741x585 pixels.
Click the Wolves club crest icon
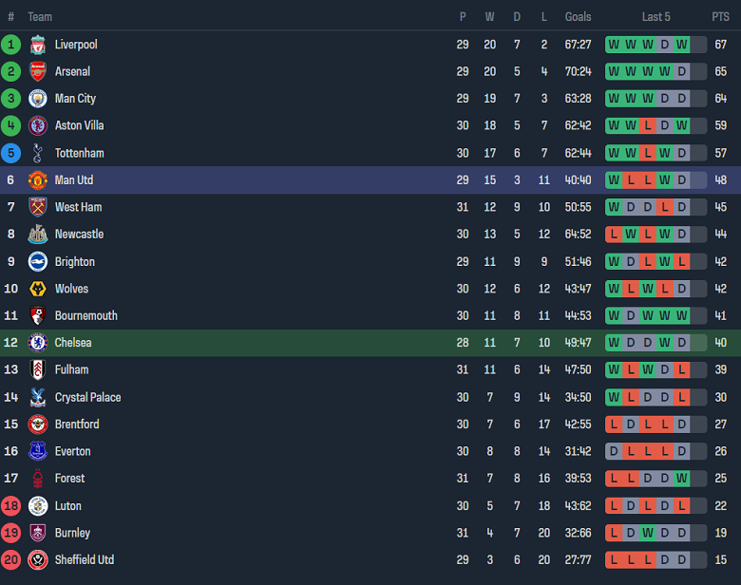[38, 289]
